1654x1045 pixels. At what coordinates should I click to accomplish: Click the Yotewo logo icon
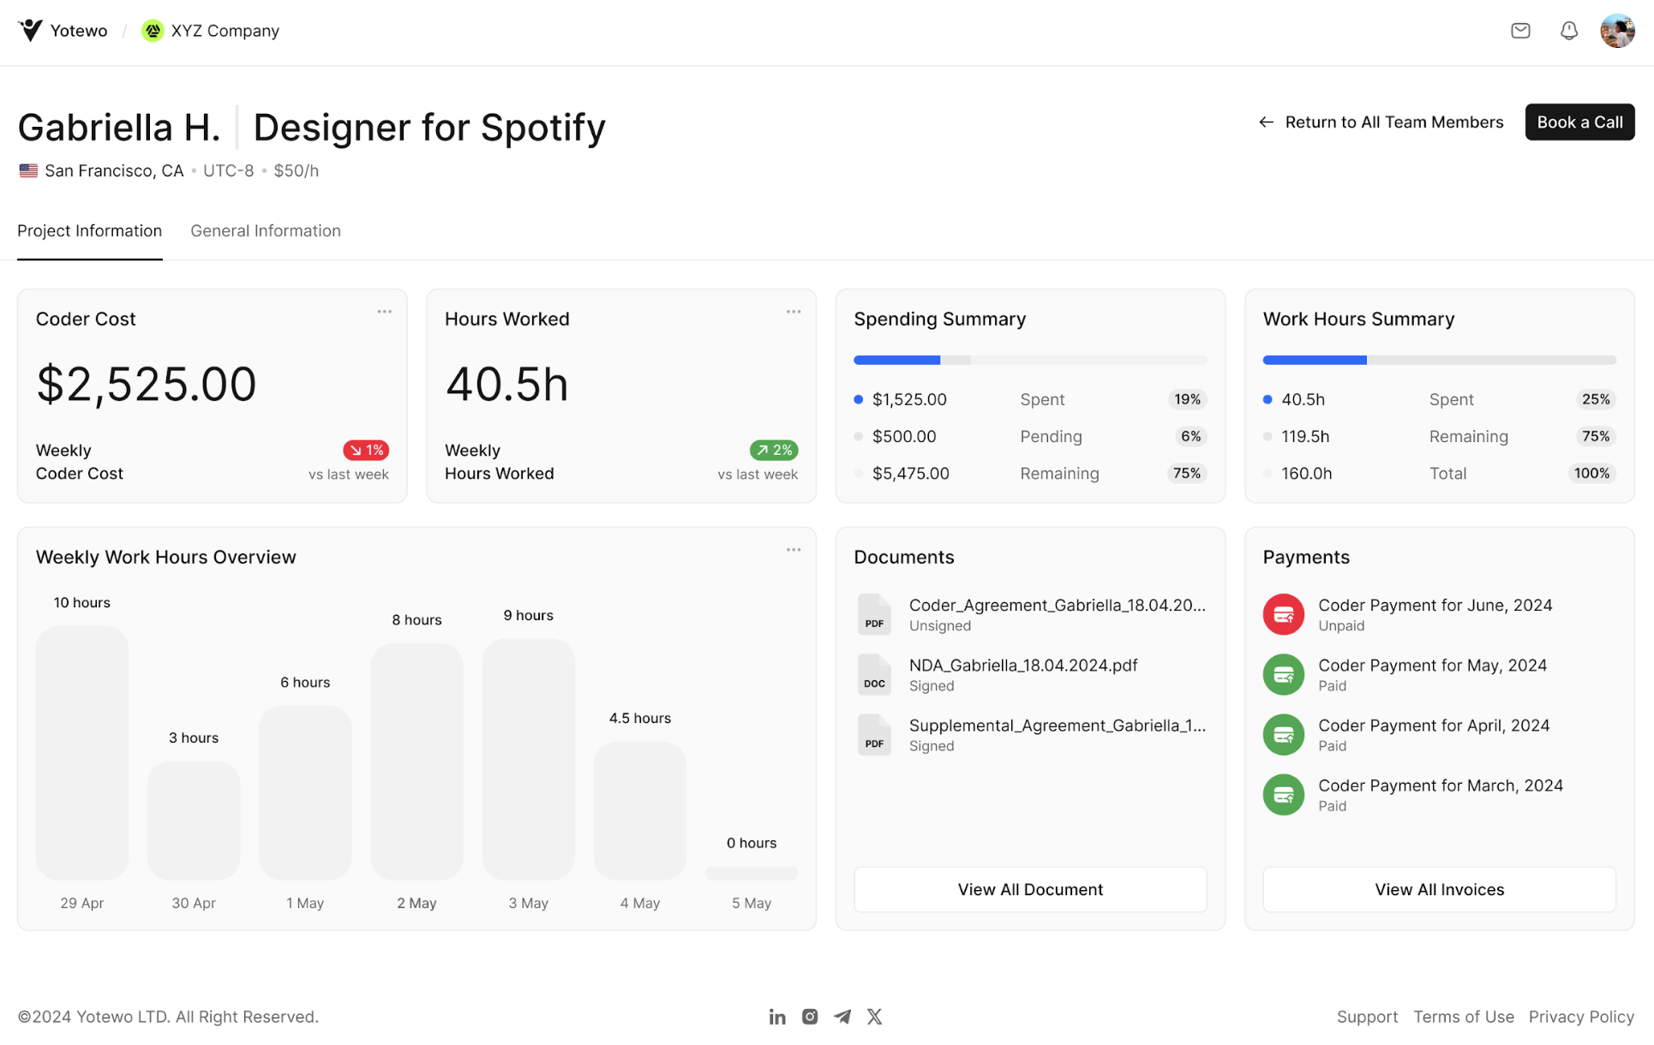tap(31, 31)
